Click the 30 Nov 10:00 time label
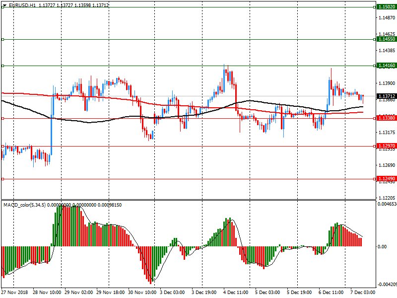 pos(142,292)
